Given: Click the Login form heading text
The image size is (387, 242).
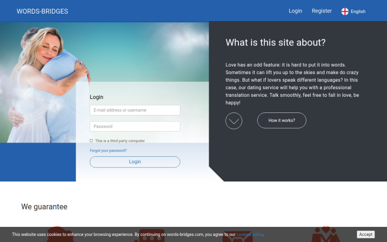Looking at the screenshot, I should (x=97, y=97).
